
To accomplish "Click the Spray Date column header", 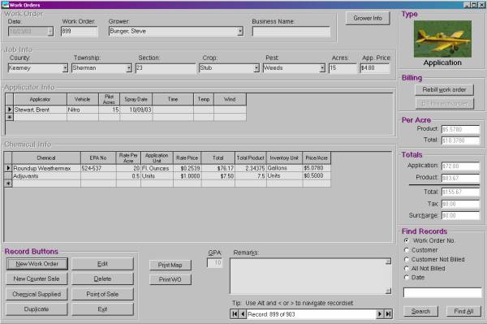I will coord(136,99).
